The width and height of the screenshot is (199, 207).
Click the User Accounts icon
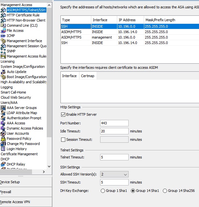pos(3,133)
